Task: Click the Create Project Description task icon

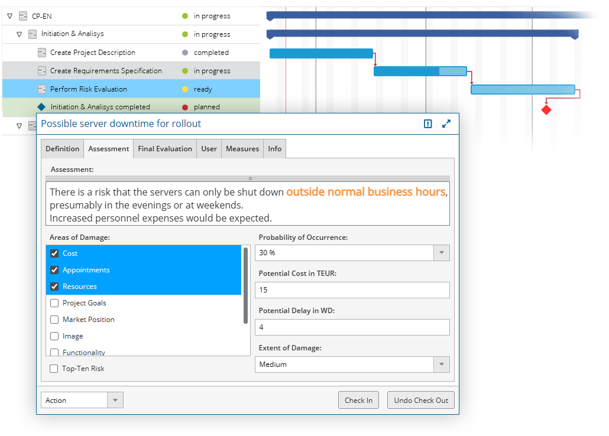Action: click(x=42, y=53)
